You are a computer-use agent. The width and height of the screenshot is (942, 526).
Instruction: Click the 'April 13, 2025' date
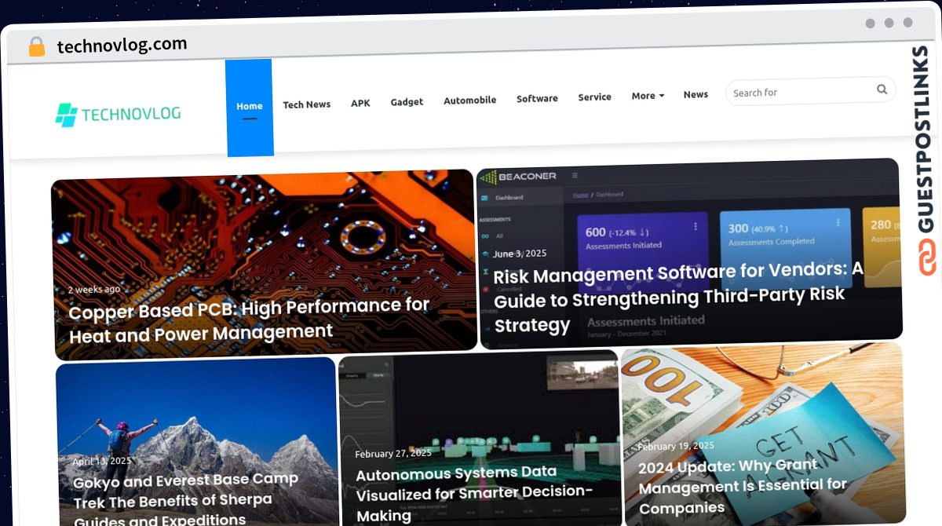102,462
